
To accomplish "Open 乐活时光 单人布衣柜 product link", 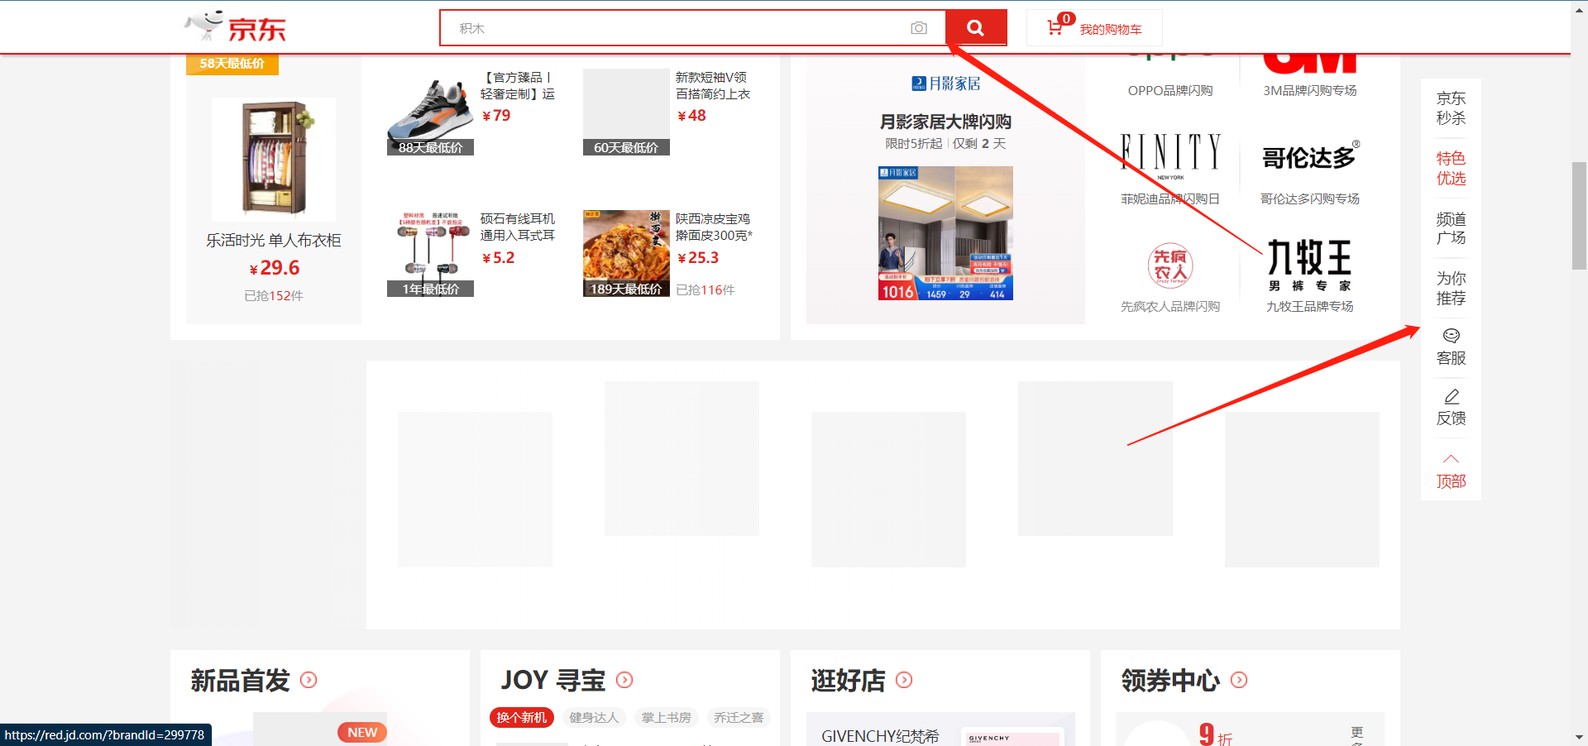I will coord(274,240).
